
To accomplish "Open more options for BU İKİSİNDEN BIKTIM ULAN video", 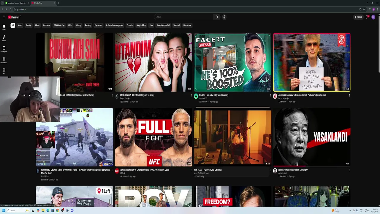I will click(191, 95).
